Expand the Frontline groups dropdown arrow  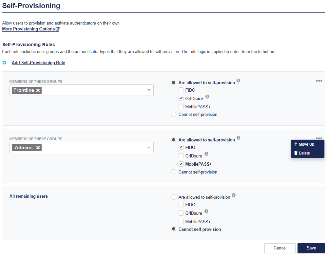coord(149,90)
